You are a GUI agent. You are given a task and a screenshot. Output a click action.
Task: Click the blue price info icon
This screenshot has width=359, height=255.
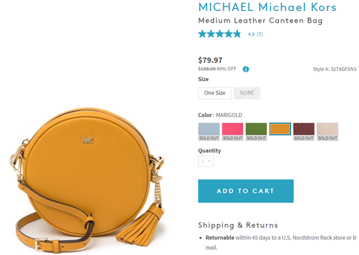point(246,69)
